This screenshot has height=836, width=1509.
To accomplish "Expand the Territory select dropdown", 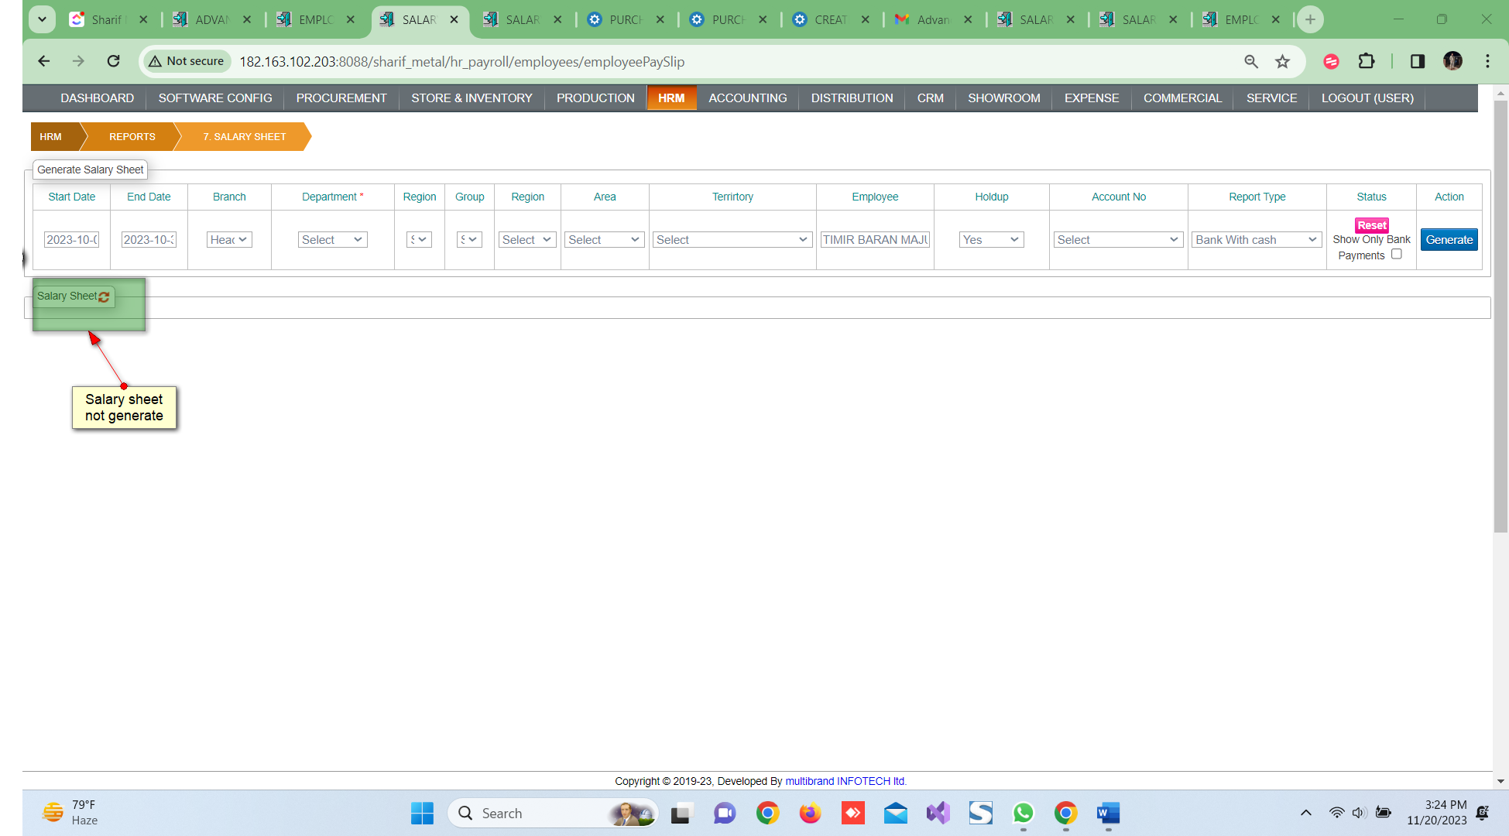I will tap(732, 240).
